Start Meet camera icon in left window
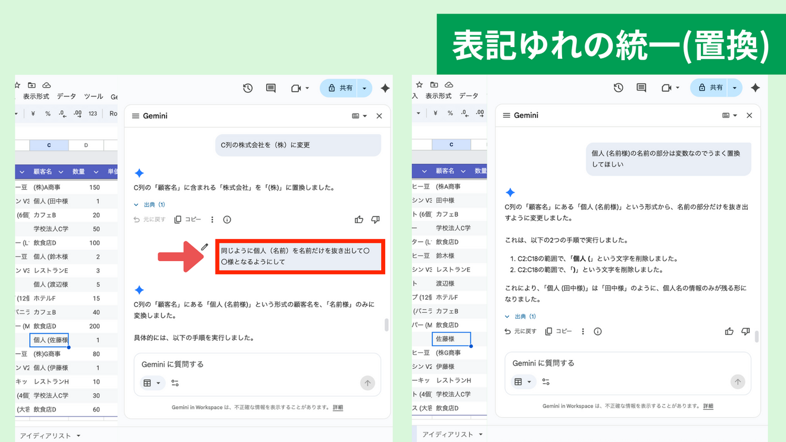This screenshot has height=442, width=786. (296, 88)
